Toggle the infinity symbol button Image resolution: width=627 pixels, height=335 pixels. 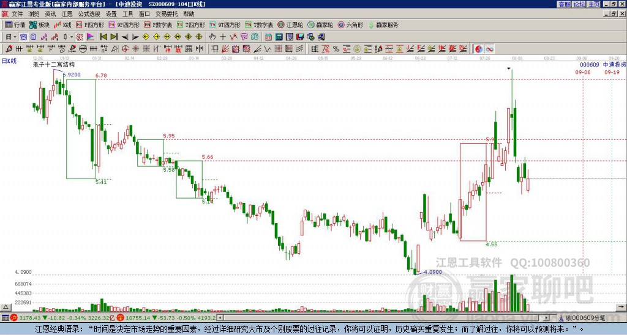(x=489, y=49)
